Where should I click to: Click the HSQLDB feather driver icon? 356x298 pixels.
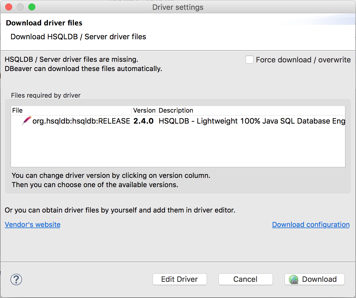26,121
